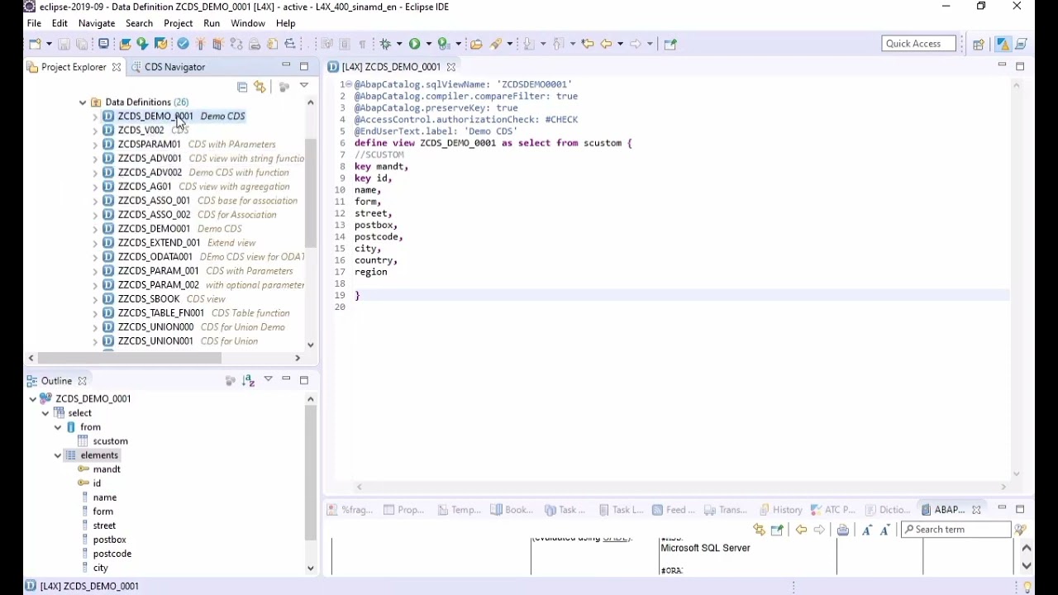1058x595 pixels.
Task: Click the Forward navigation arrow icon
Action: (x=636, y=44)
